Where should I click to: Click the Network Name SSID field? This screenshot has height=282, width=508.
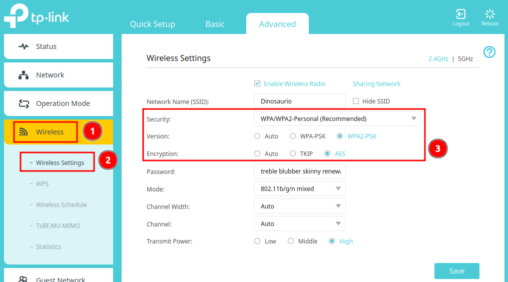click(x=300, y=101)
